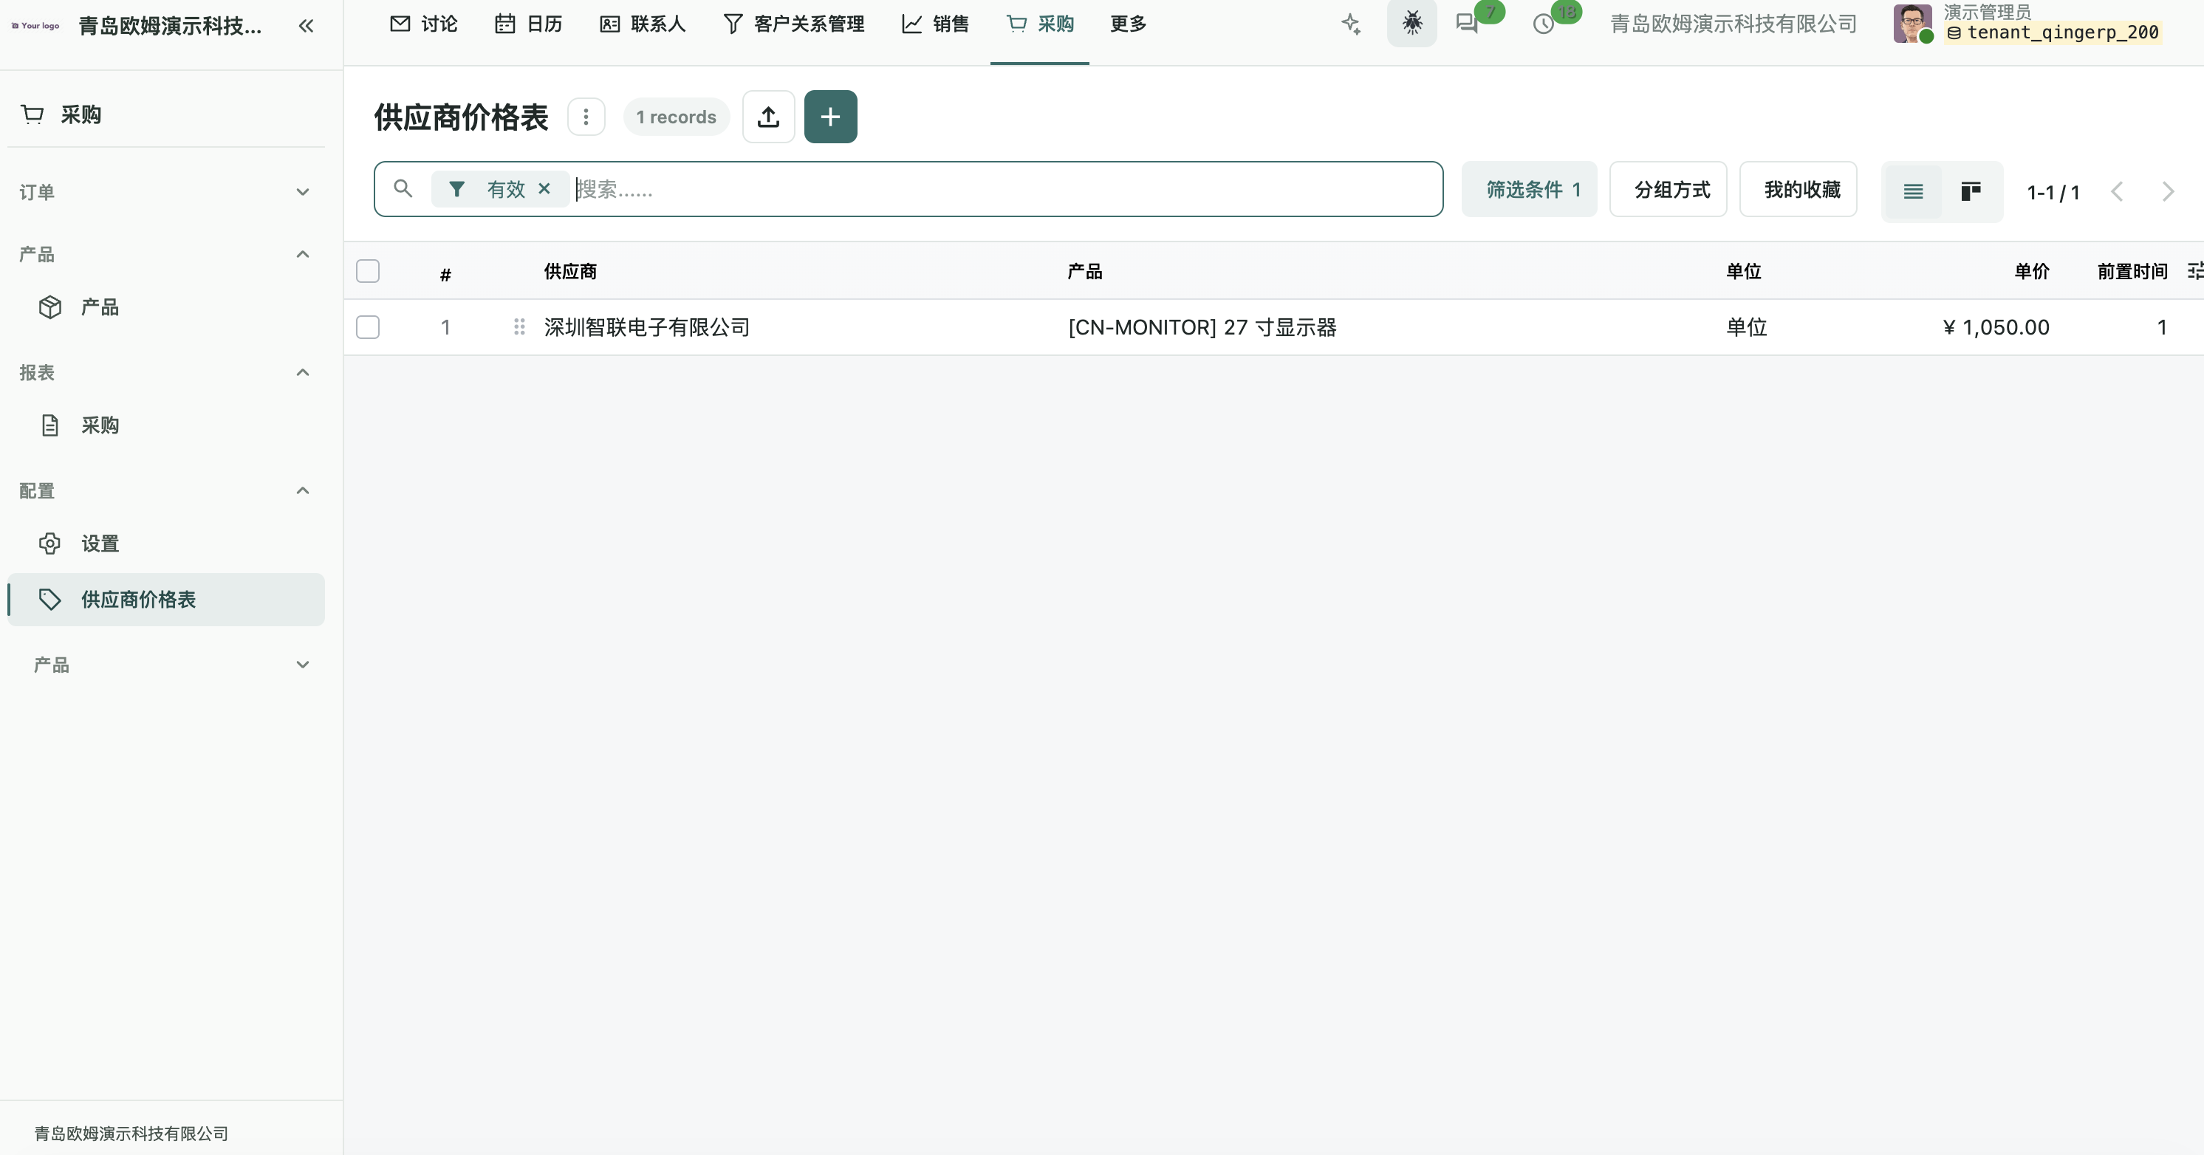Toggle the select-all header checkbox

[x=368, y=271]
